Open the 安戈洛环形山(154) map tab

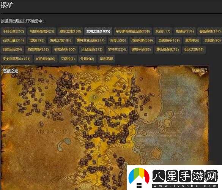[17, 59]
